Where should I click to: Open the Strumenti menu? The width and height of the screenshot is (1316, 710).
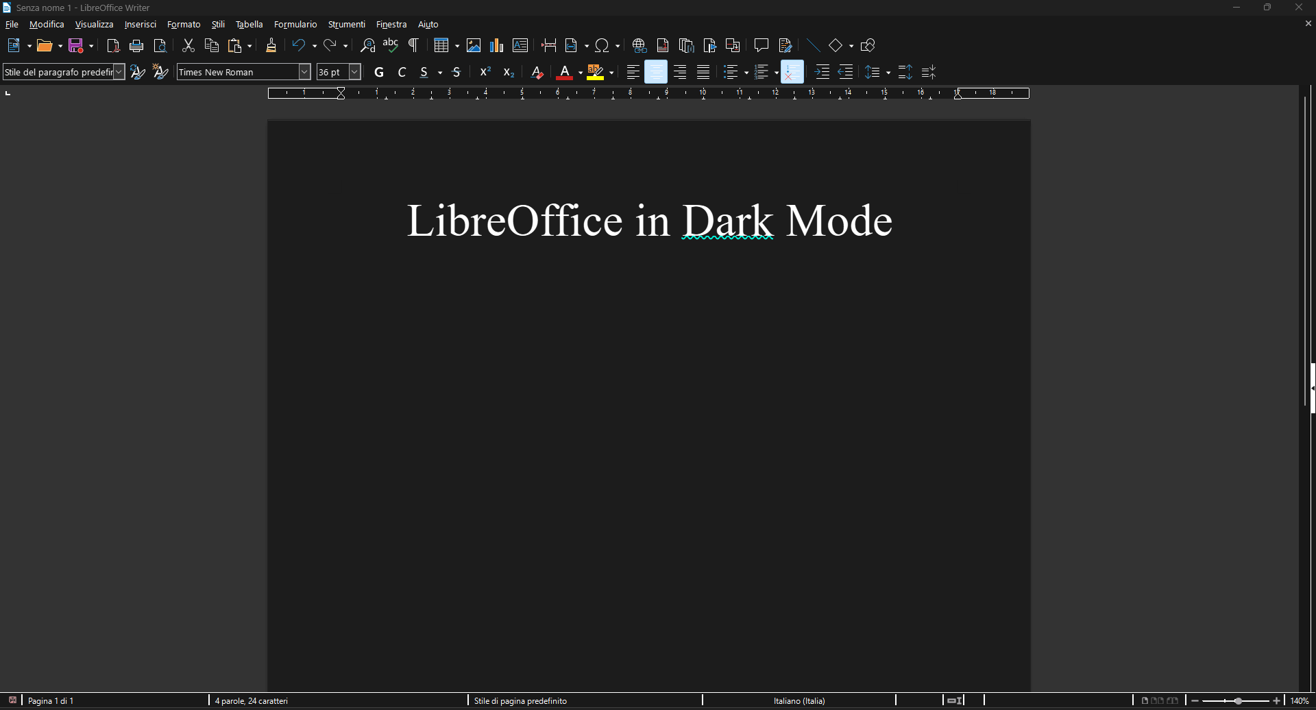(347, 24)
